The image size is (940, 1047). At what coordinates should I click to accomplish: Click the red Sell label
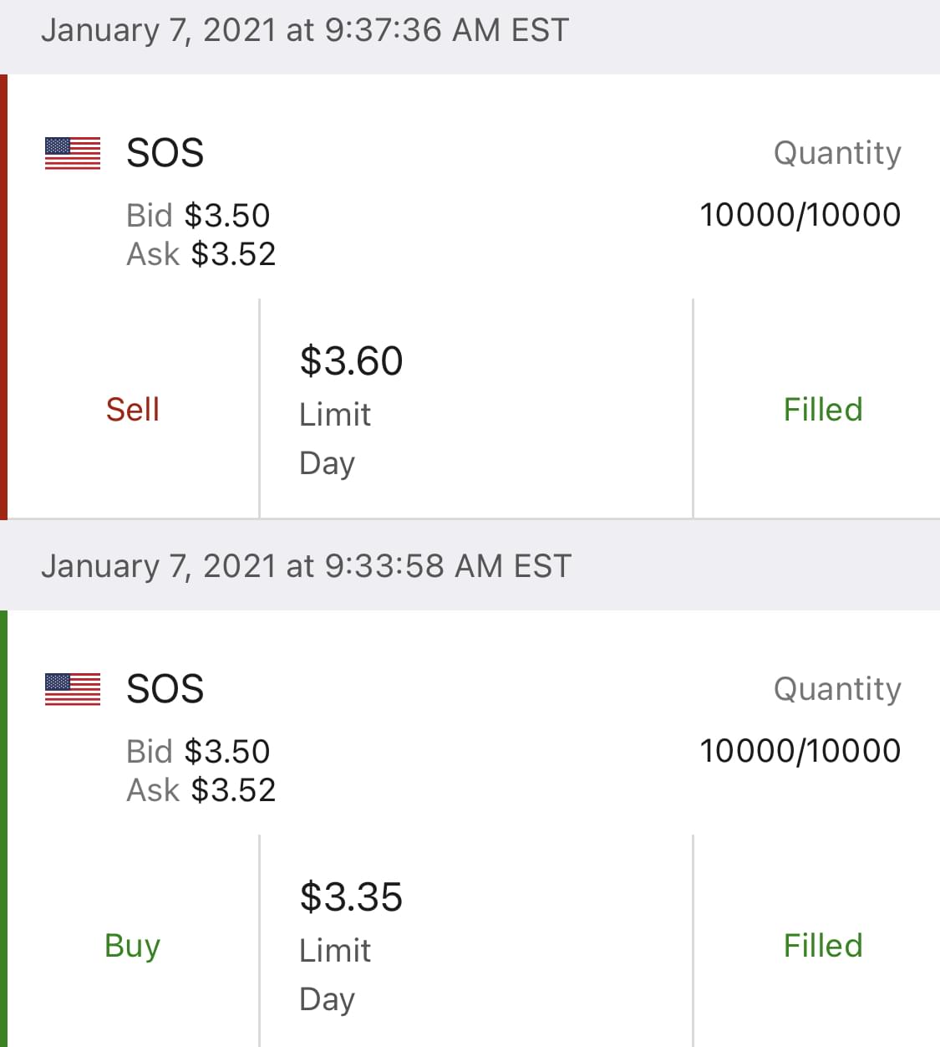point(132,410)
